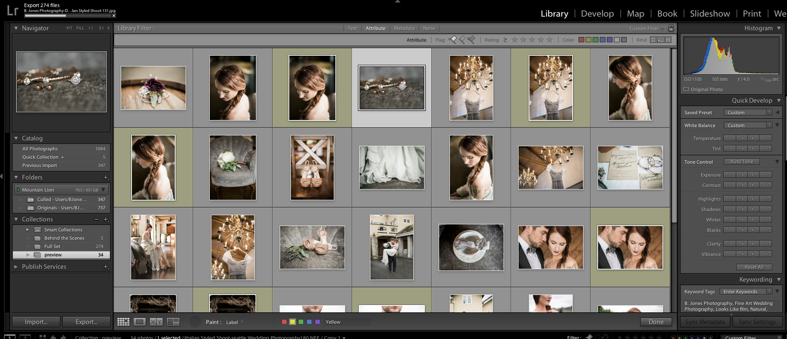Open the Slideshow module
Viewport: 787px width, 339px height.
[710, 14]
